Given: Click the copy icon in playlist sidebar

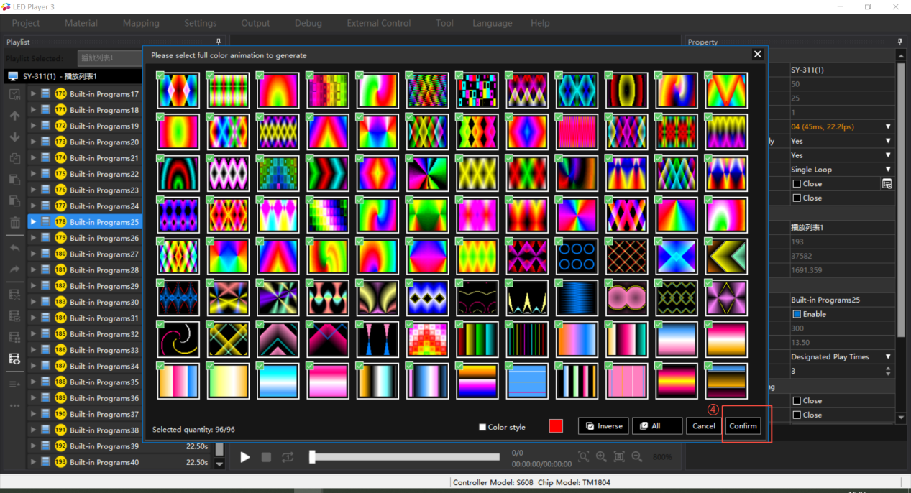Looking at the screenshot, I should point(14,158).
